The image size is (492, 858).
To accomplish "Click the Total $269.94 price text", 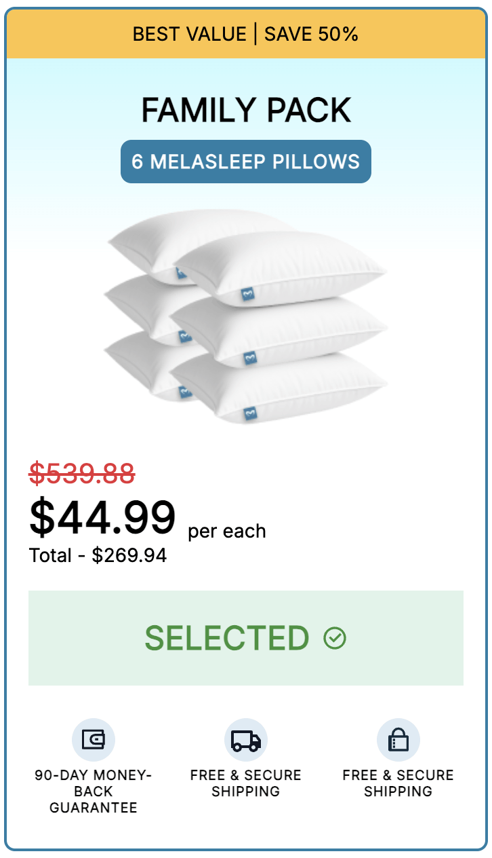I will tap(98, 555).
